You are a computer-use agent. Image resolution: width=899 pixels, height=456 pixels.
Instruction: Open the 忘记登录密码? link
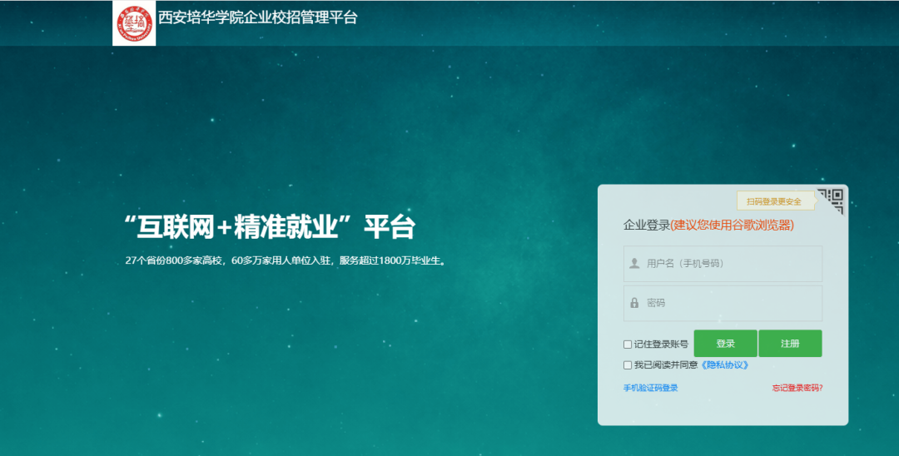[797, 388]
